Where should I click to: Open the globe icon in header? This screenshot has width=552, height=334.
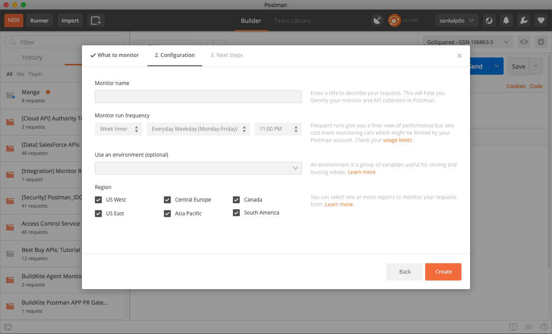[x=489, y=20]
